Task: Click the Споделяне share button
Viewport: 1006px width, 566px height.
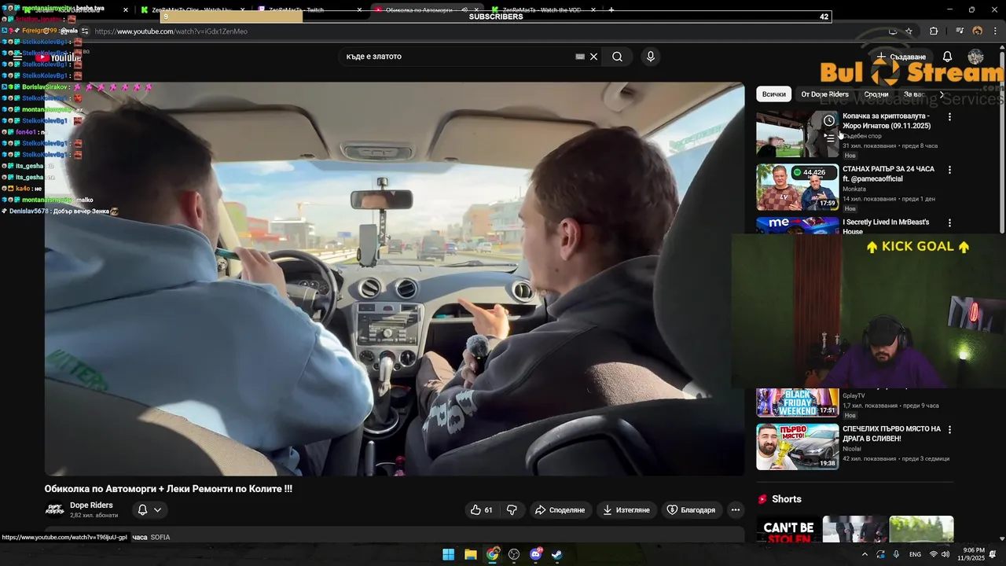Action: click(560, 510)
